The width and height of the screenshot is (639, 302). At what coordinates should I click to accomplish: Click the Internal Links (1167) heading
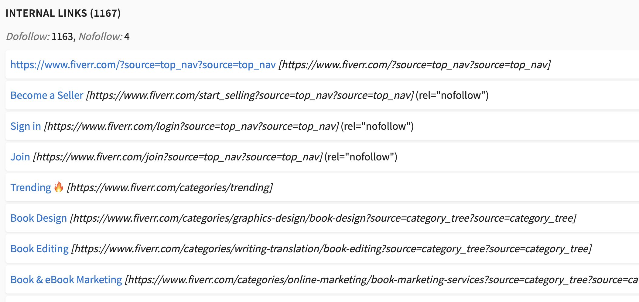pyautogui.click(x=63, y=13)
